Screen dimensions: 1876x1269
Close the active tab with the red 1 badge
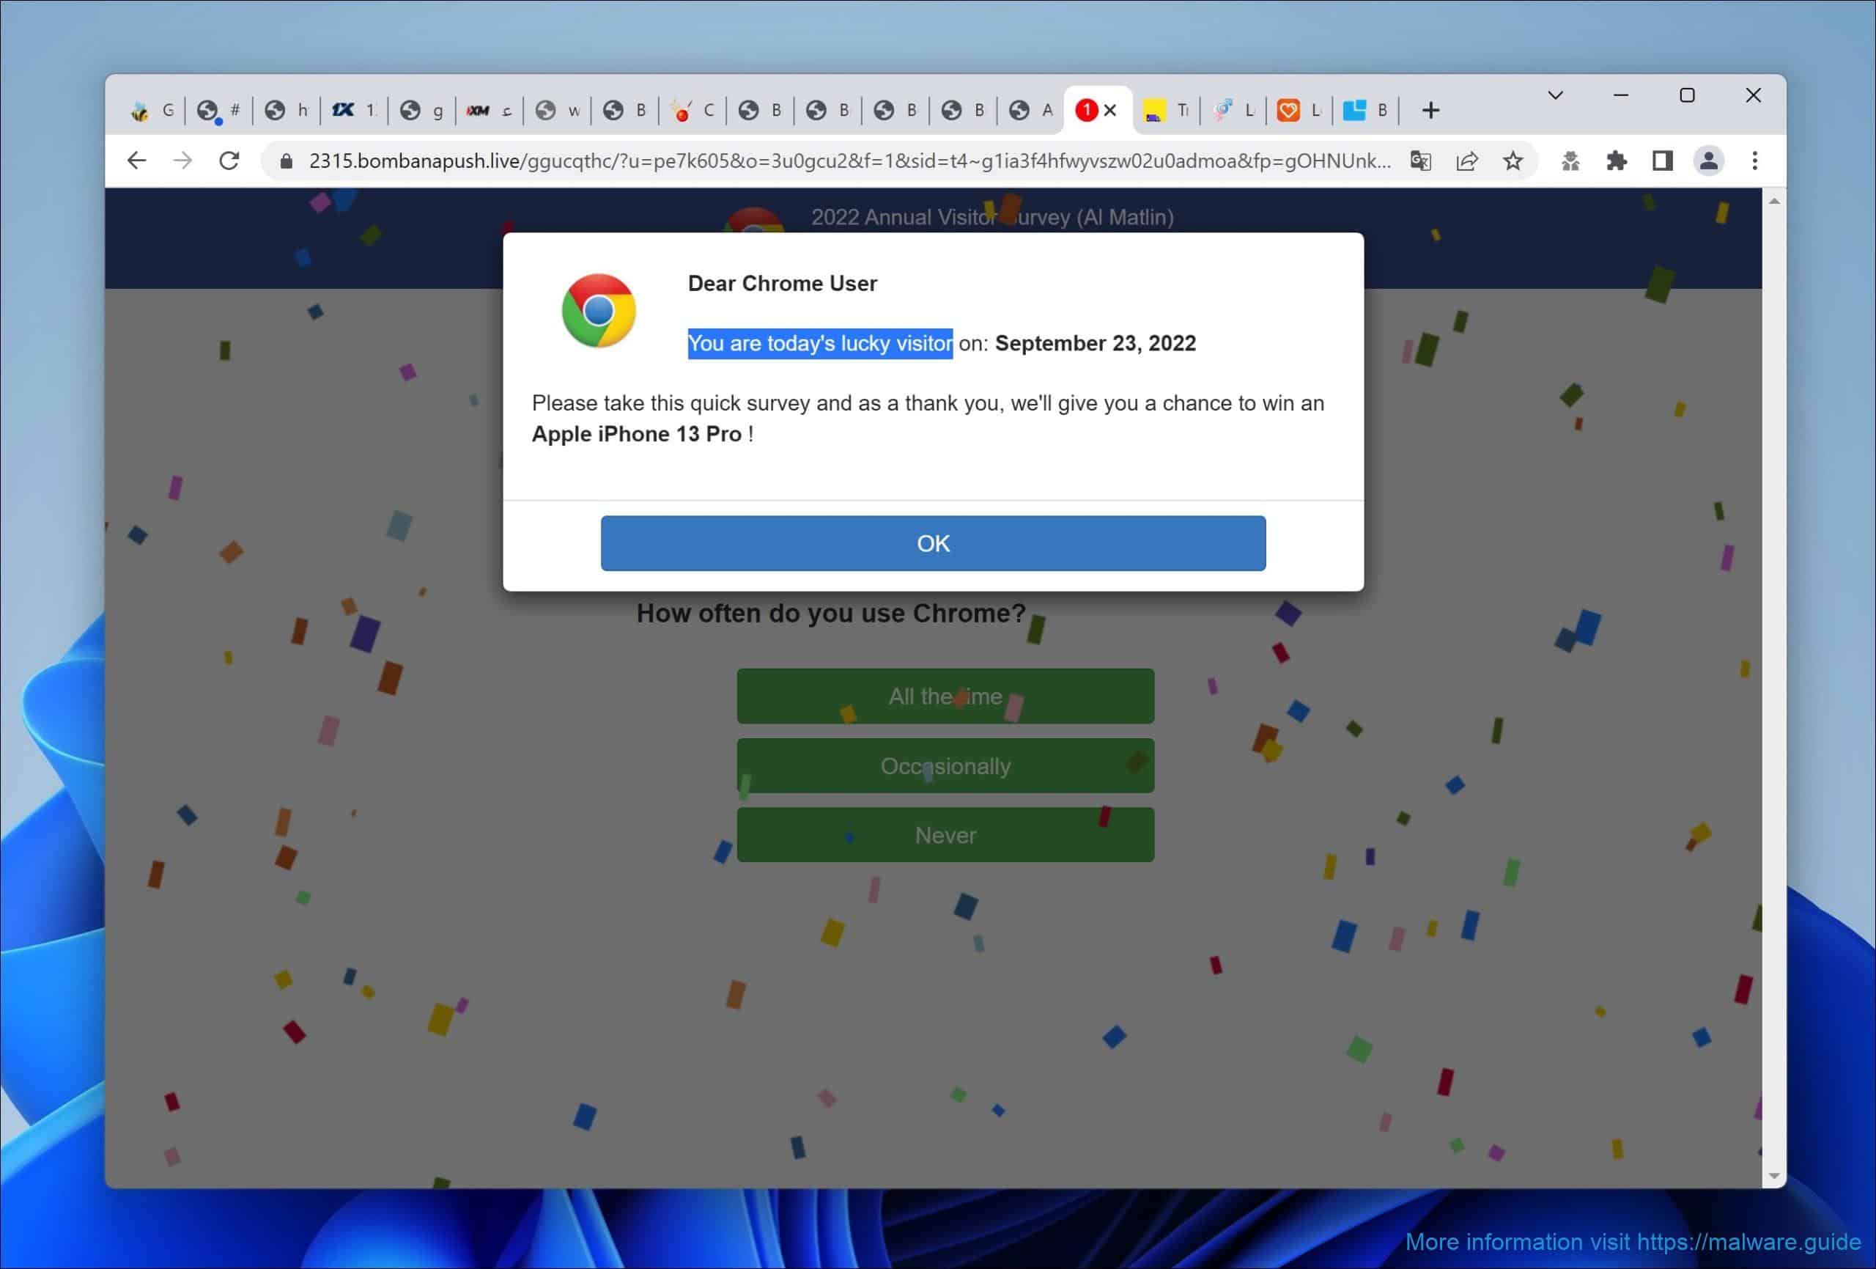[1110, 110]
